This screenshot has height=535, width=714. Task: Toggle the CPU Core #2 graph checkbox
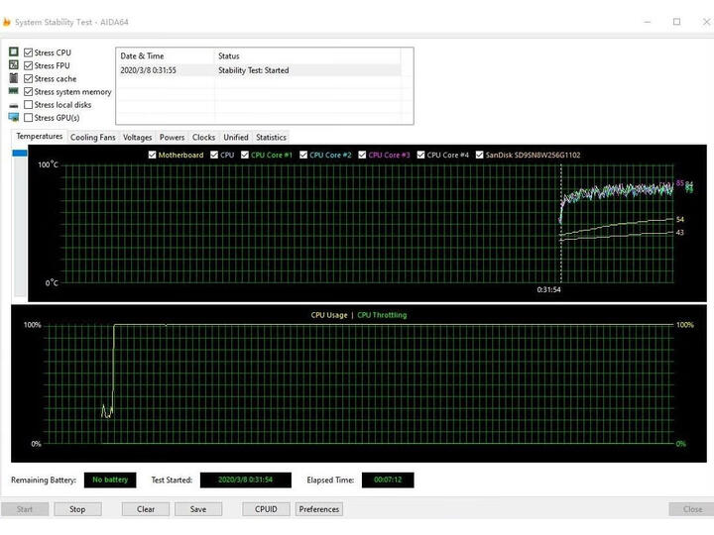(x=303, y=155)
